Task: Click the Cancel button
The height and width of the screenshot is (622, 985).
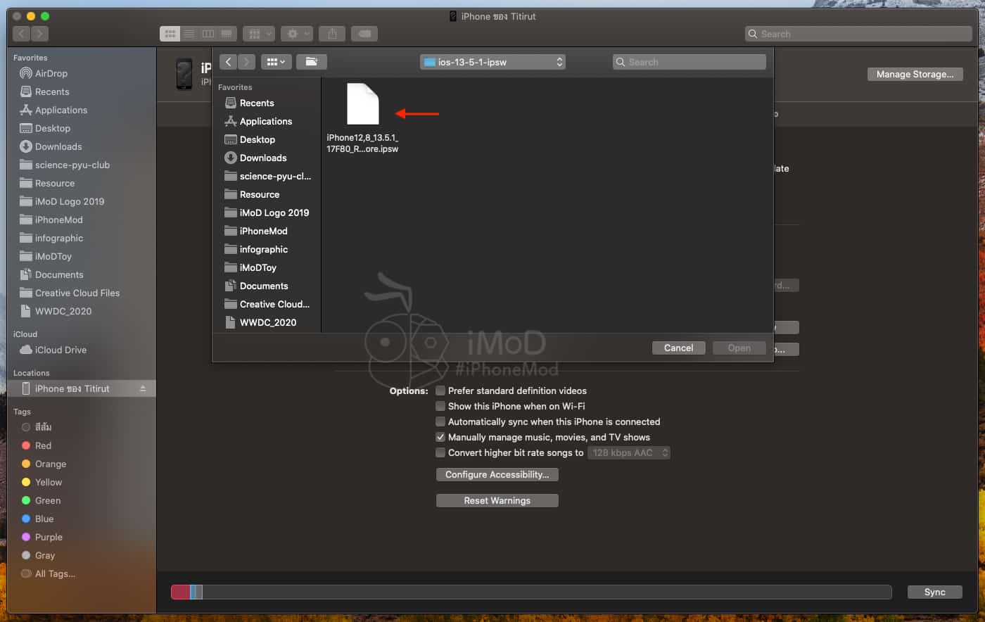Action: [678, 348]
